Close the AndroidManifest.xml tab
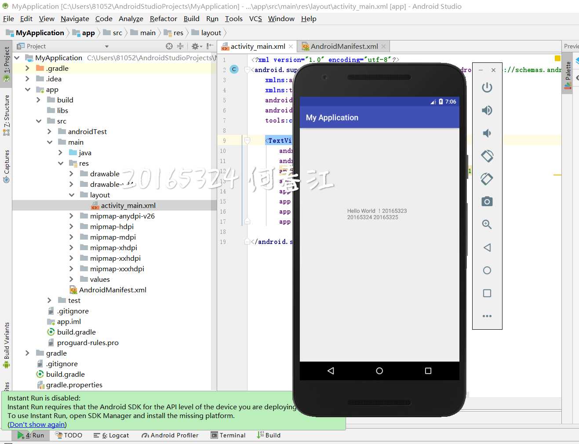 pyautogui.click(x=384, y=47)
